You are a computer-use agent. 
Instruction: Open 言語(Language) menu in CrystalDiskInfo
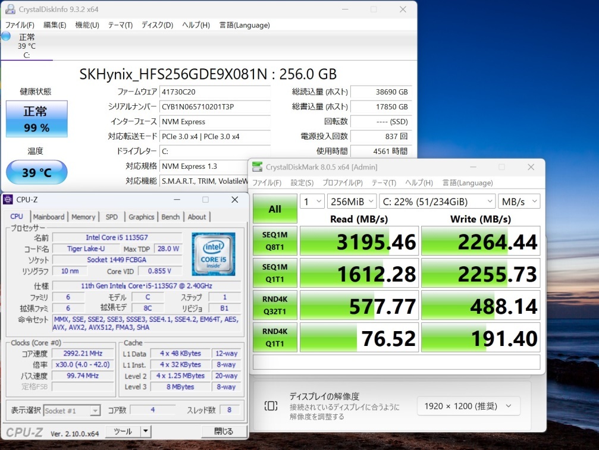coord(244,25)
